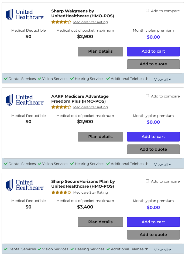
Task: Open Medicare Star Rating link for SecureHorizons plan
Action: (90, 193)
